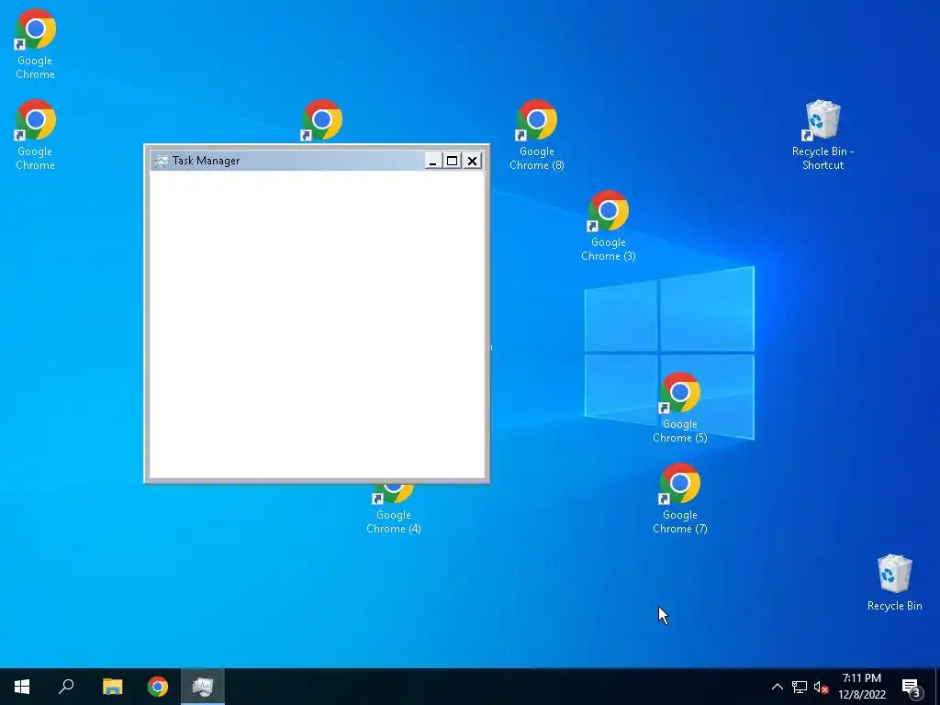Screen dimensions: 940x705
Task: Click the muted volume tray icon
Action: pyautogui.click(x=821, y=687)
